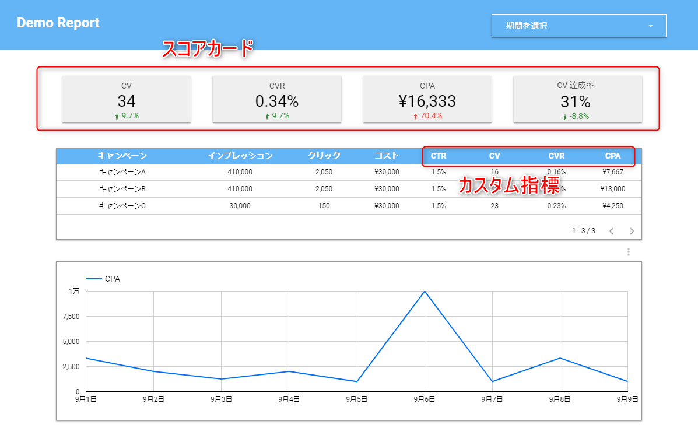Click the dropdown arrow in period selector
The image size is (698, 428).
[650, 26]
